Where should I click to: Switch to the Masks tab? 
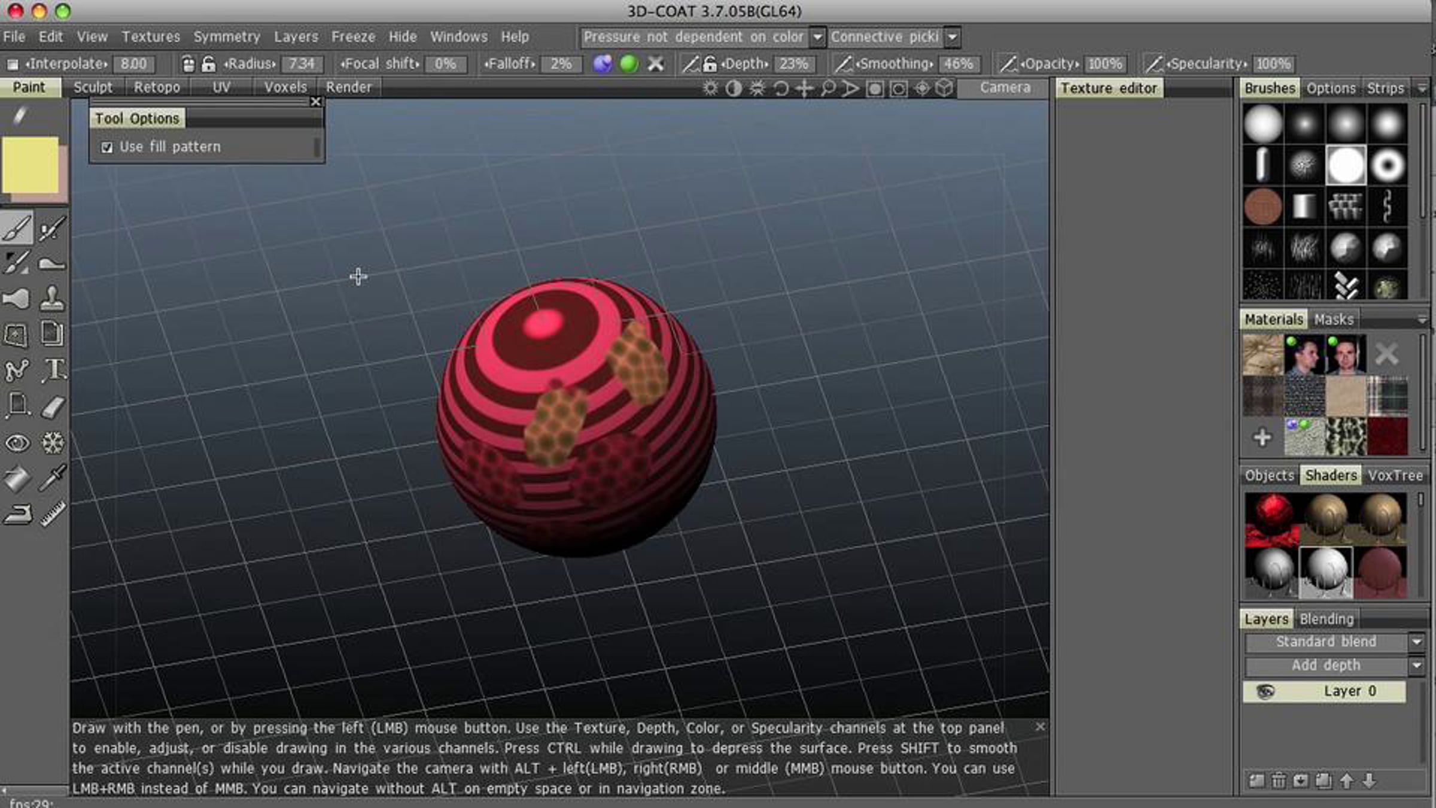(1334, 320)
